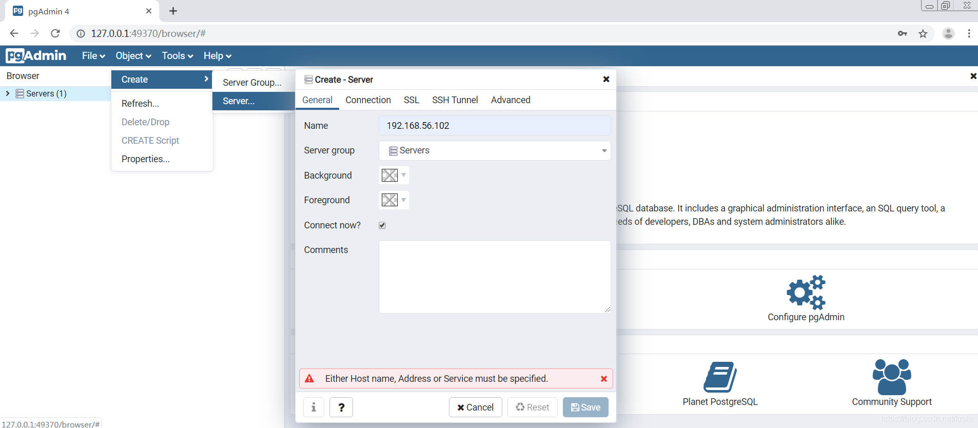Screen dimensions: 978x428
Task: Switch to the SSL tab
Action: point(412,100)
